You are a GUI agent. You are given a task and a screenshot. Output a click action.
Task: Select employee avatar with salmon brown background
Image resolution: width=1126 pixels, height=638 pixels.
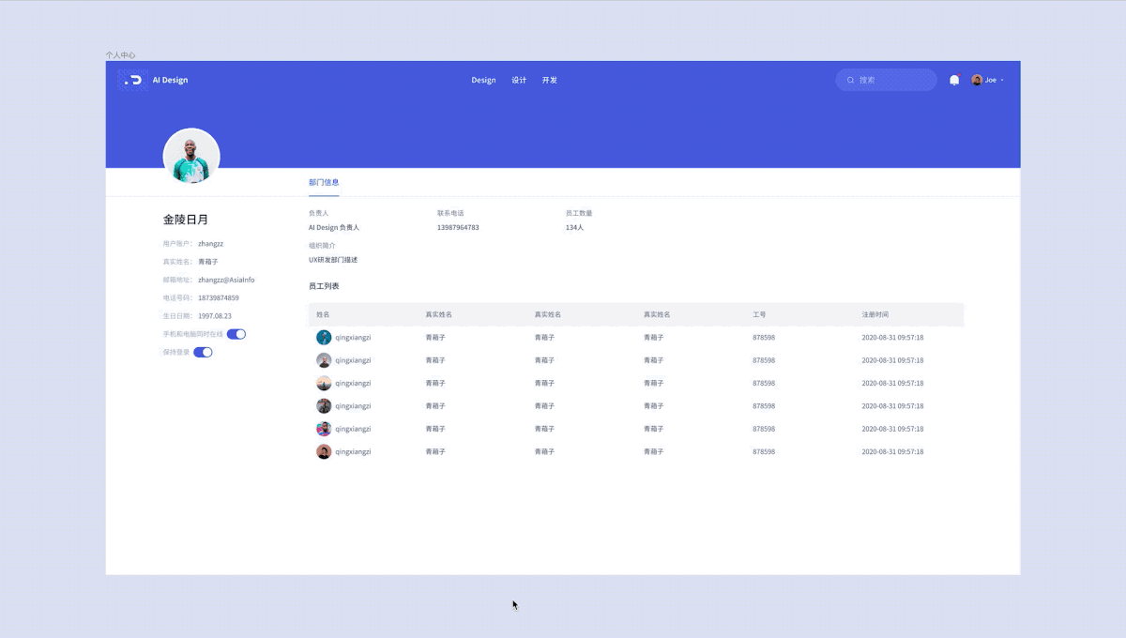[x=324, y=451]
